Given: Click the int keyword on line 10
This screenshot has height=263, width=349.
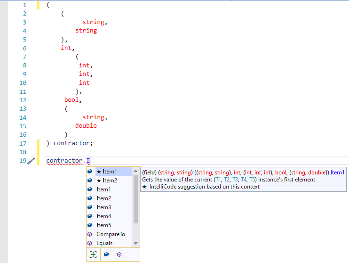Looking at the screenshot, I should pos(84,82).
